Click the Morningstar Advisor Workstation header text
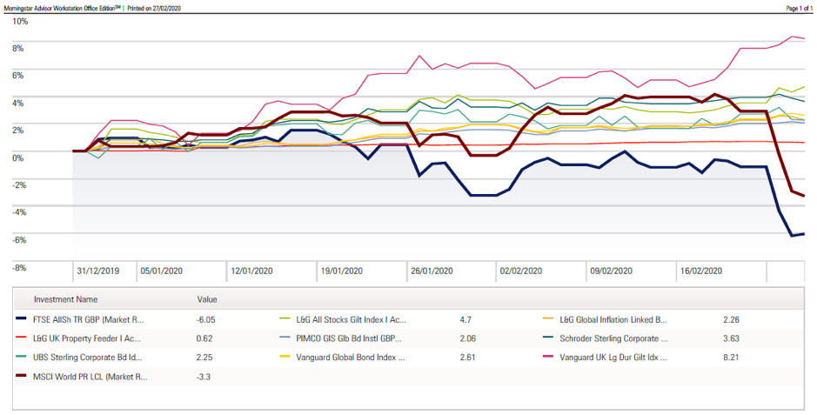This screenshot has height=415, width=817. (x=62, y=9)
